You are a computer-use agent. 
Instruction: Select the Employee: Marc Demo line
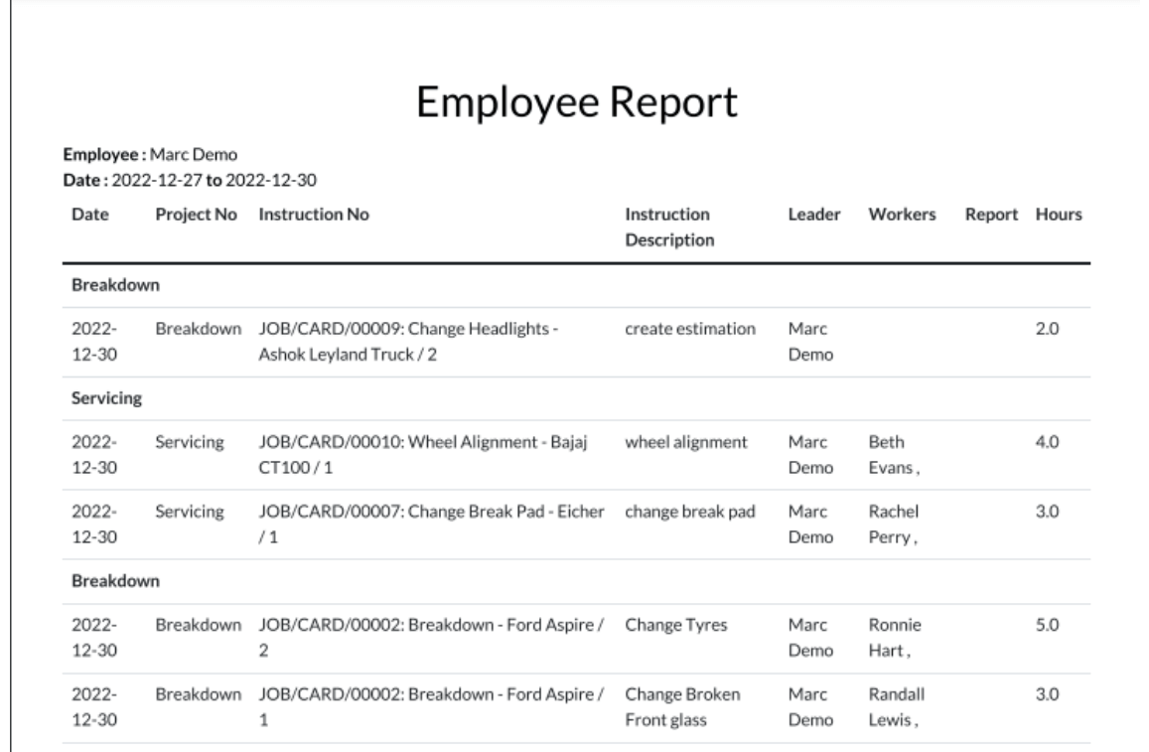click(x=151, y=154)
